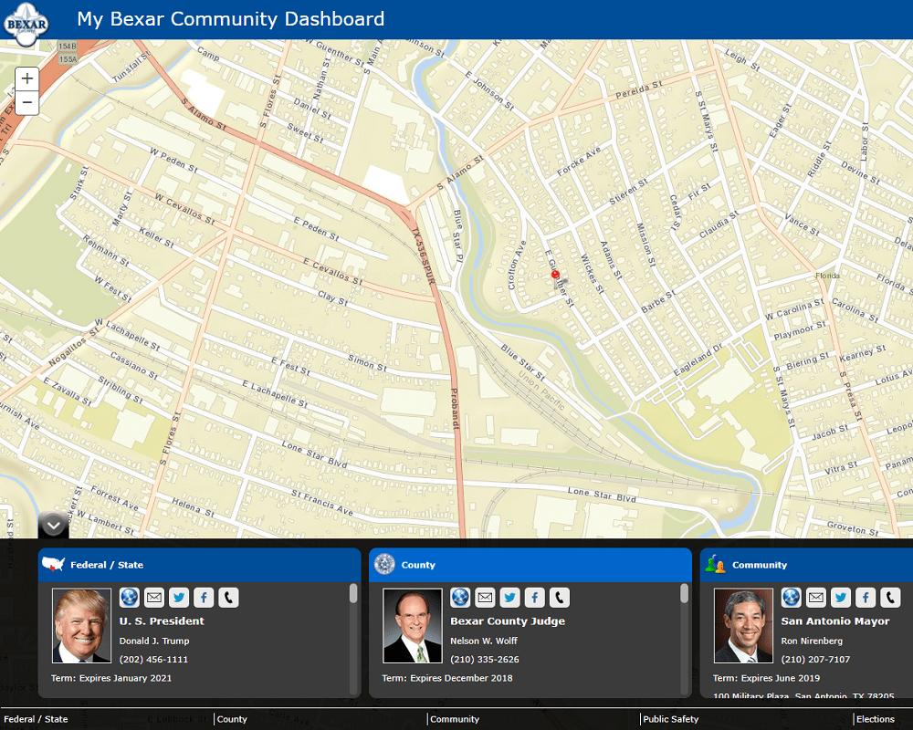Open the Public Safety tab
913x730 pixels.
(670, 719)
